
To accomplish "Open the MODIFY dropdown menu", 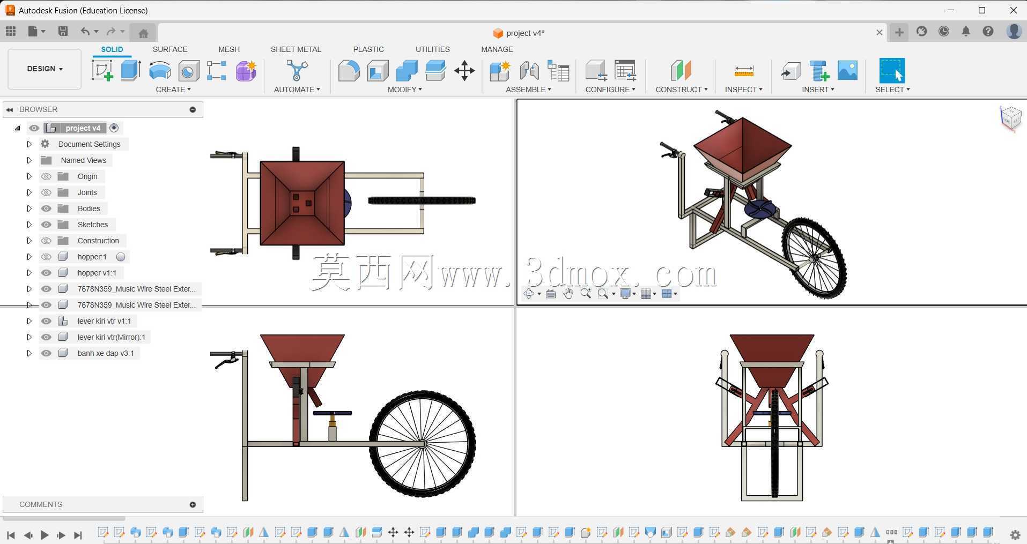I will 405,90.
